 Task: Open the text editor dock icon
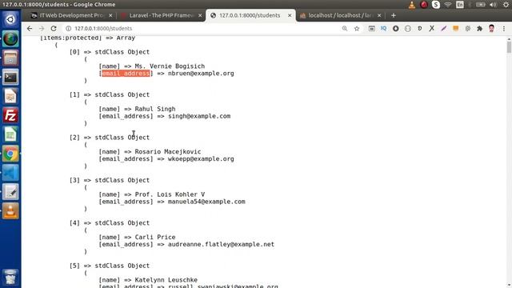10,192
